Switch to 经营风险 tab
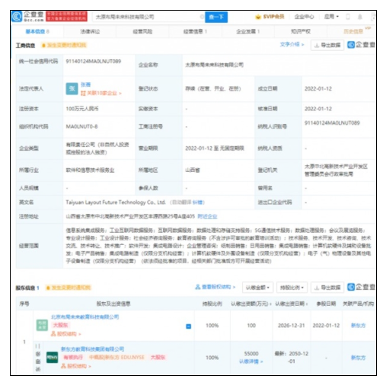 [x=142, y=31]
